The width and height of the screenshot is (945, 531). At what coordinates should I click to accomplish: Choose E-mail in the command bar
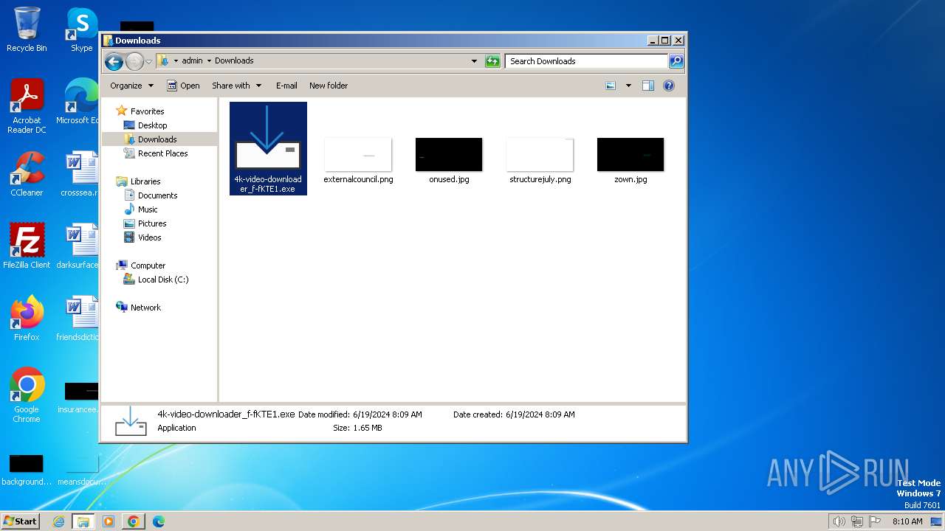(286, 86)
